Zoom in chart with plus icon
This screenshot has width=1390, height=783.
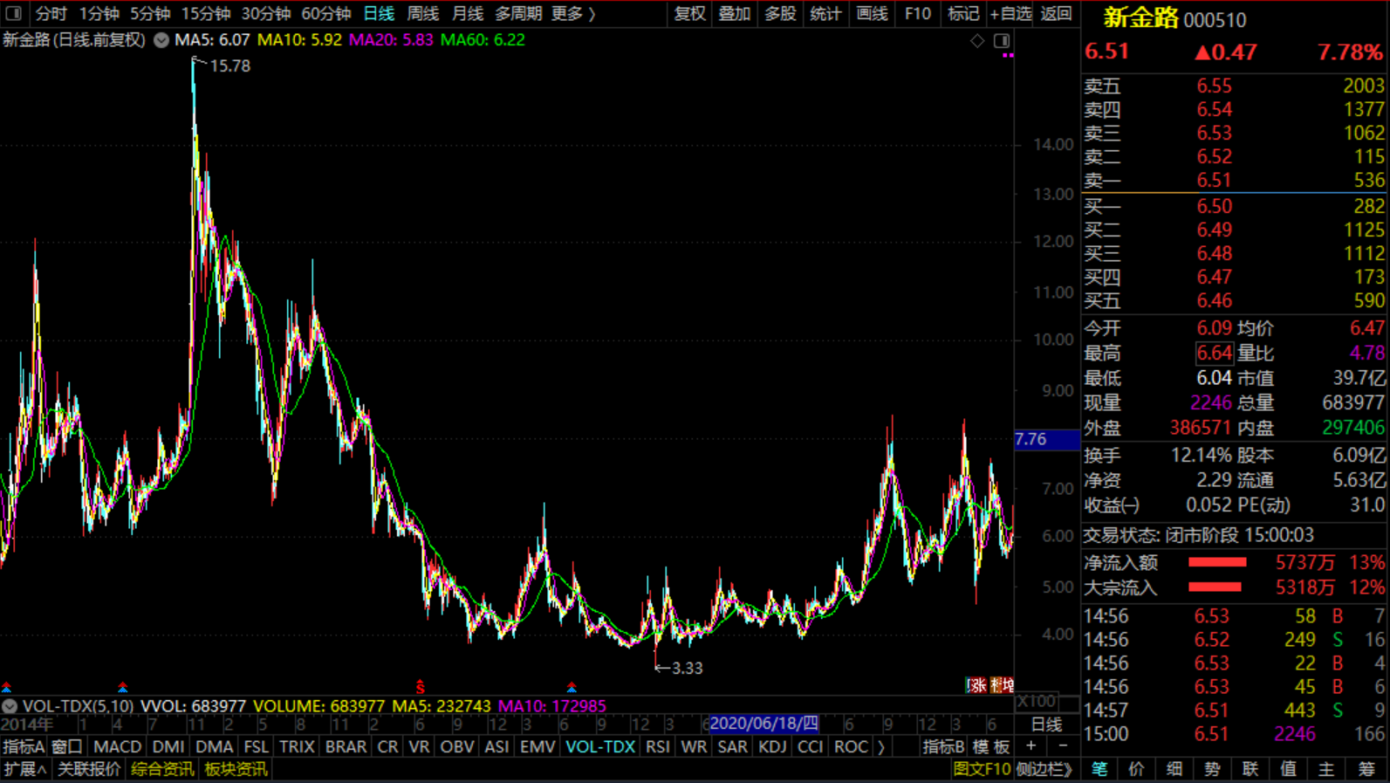pos(1031,746)
